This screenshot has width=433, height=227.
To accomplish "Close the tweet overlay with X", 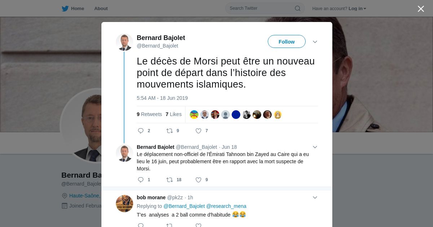I will [x=421, y=9].
